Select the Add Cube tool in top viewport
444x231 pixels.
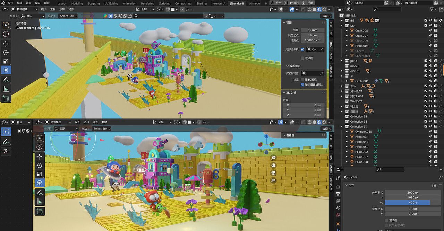click(x=6, y=99)
